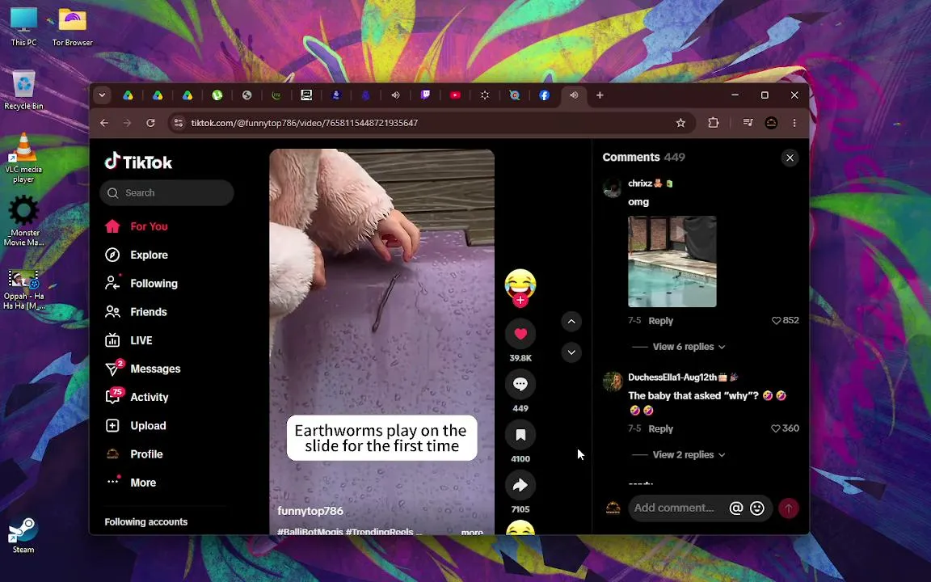Open the Recycle Bin desktop icon

click(x=23, y=90)
